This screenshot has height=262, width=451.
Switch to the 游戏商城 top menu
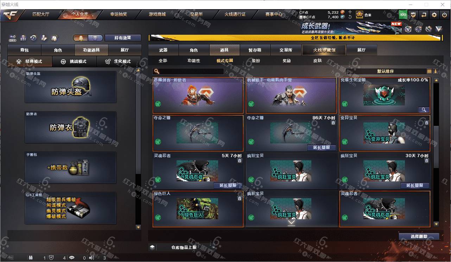pyautogui.click(x=157, y=14)
